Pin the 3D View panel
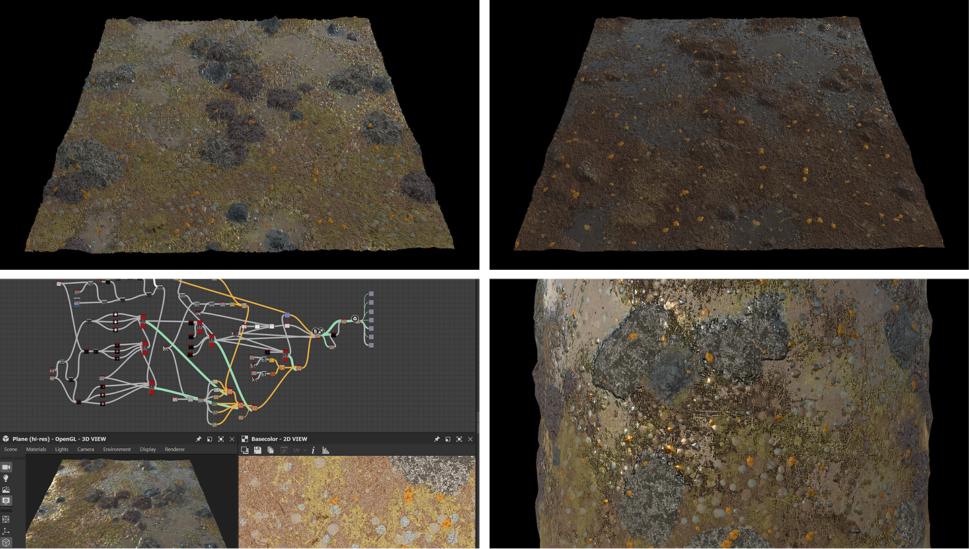Image resolution: width=969 pixels, height=549 pixels. tap(198, 439)
